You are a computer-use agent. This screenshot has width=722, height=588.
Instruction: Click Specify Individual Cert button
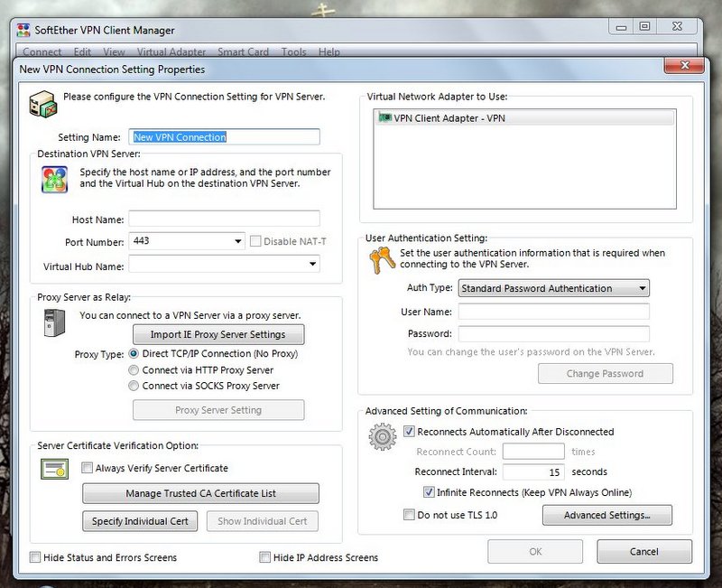[x=140, y=521]
